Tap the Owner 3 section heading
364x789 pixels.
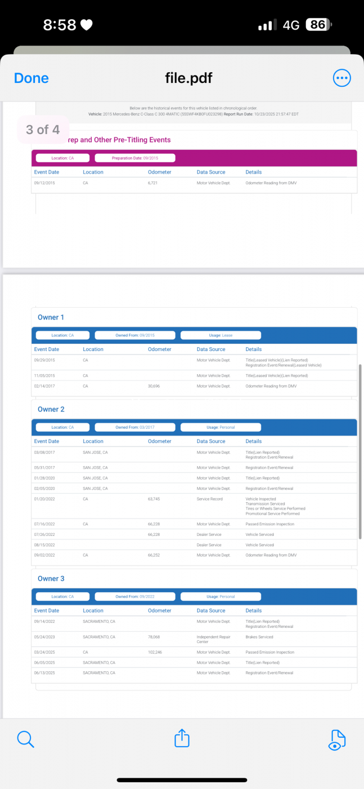[x=51, y=579]
